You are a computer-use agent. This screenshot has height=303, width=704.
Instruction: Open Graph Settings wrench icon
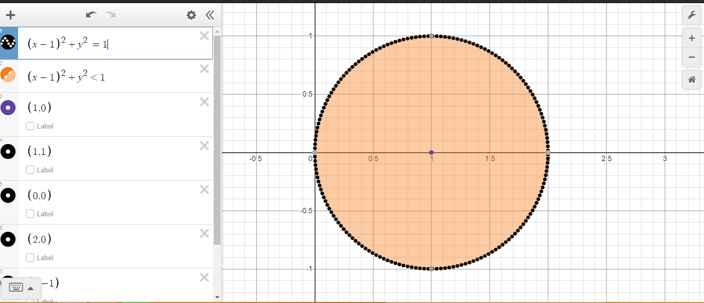(x=692, y=15)
